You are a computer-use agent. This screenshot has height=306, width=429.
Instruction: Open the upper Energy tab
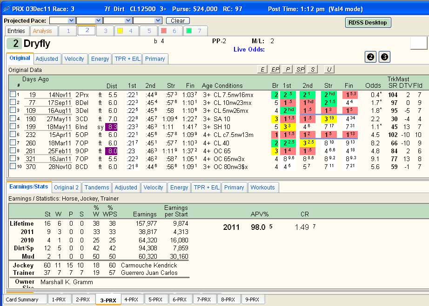tap(100, 59)
